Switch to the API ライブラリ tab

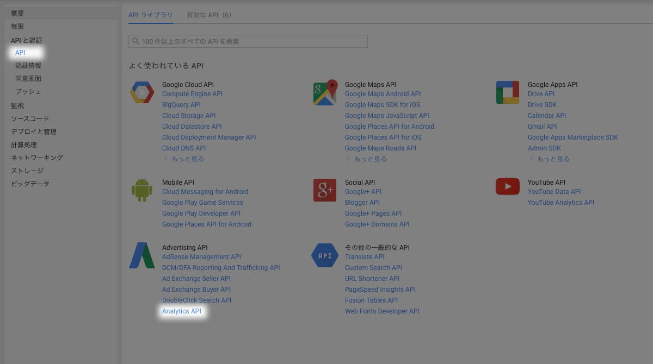tap(151, 15)
